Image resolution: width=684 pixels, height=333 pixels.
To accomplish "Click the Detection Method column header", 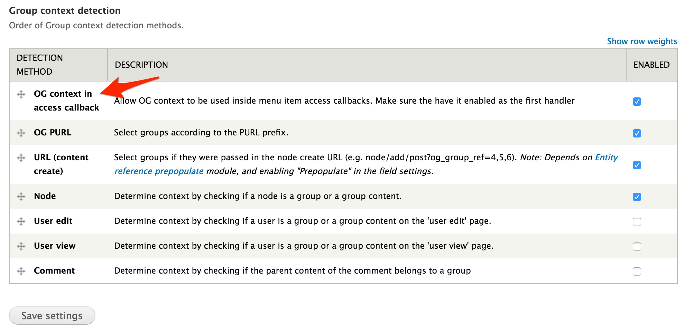I will click(40, 65).
